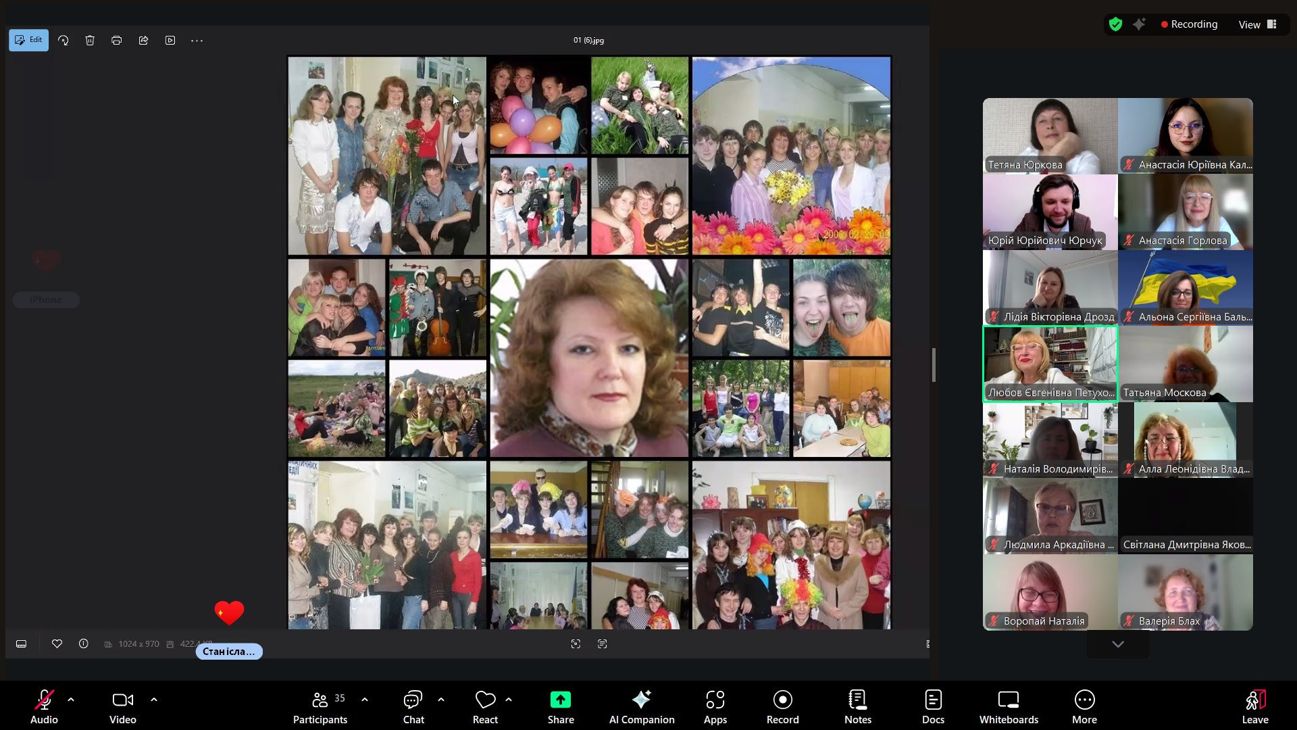Select Наталія Володимирівна video tile

(1050, 440)
